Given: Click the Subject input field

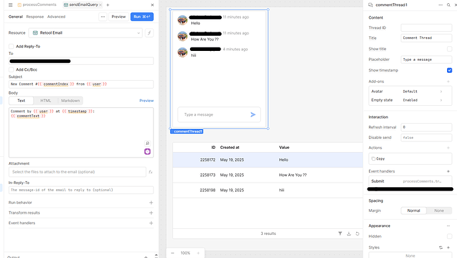Looking at the screenshot, I should click(81, 84).
